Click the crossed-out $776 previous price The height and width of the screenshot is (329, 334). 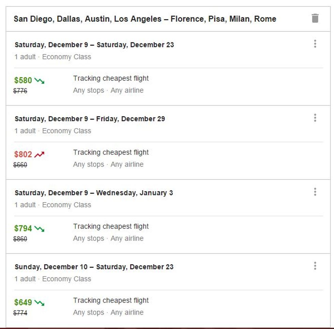click(20, 91)
